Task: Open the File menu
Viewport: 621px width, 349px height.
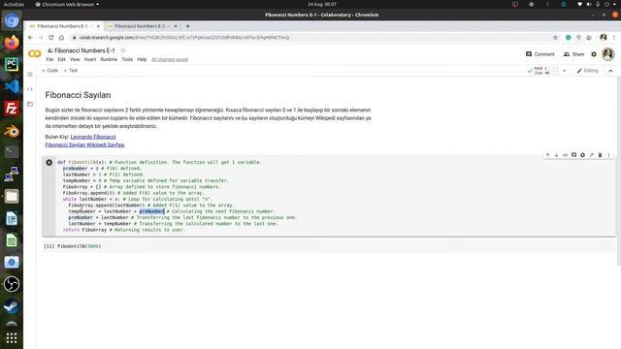Action: click(49, 59)
